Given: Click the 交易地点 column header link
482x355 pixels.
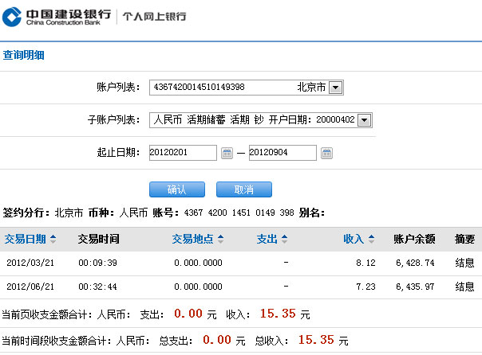Looking at the screenshot, I should pyautogui.click(x=193, y=239).
